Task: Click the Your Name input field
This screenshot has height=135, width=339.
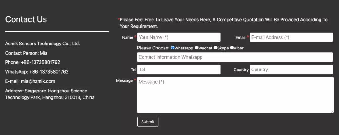Action: click(x=179, y=37)
